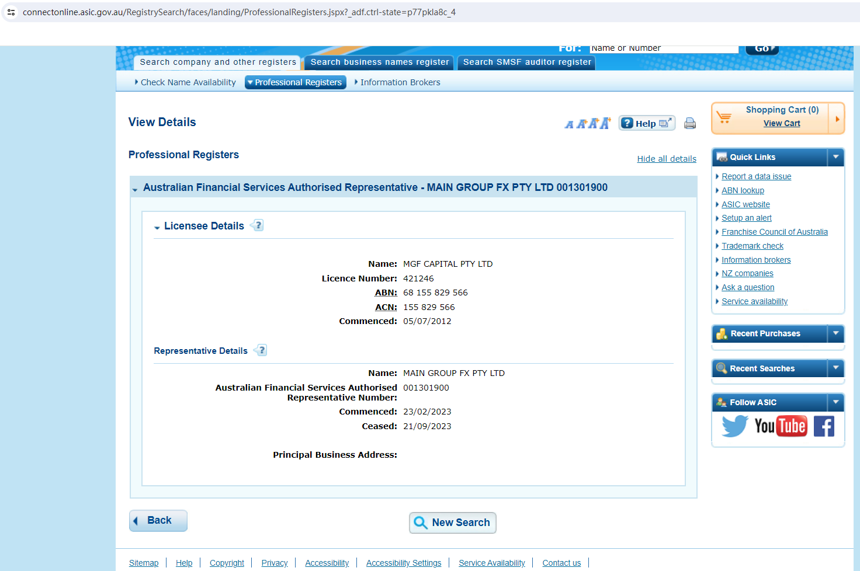This screenshot has width=860, height=571.
Task: Expand the Shopping Cart side arrow
Action: click(837, 119)
